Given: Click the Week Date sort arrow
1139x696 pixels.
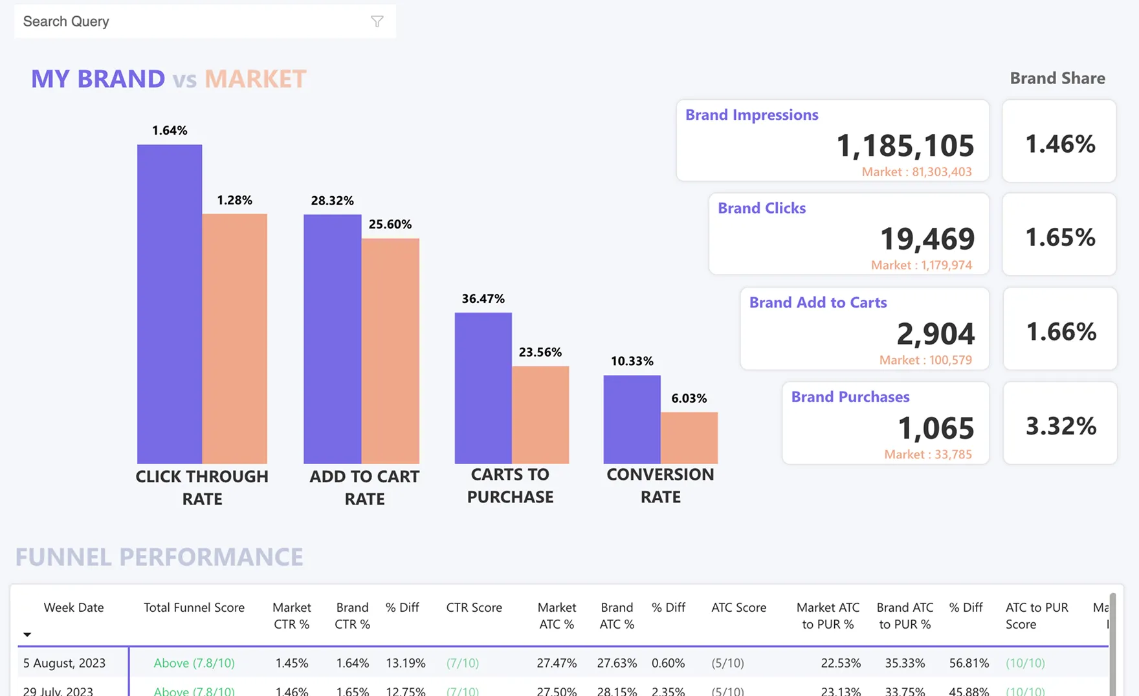Looking at the screenshot, I should coord(27,634).
